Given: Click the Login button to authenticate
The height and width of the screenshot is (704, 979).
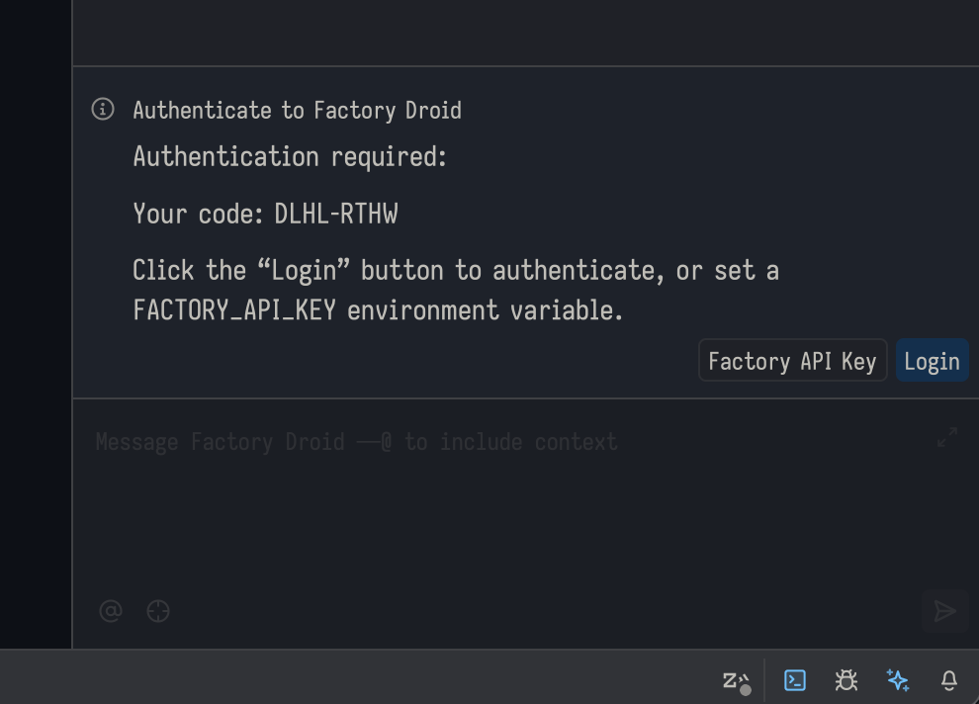Looking at the screenshot, I should pos(932,360).
